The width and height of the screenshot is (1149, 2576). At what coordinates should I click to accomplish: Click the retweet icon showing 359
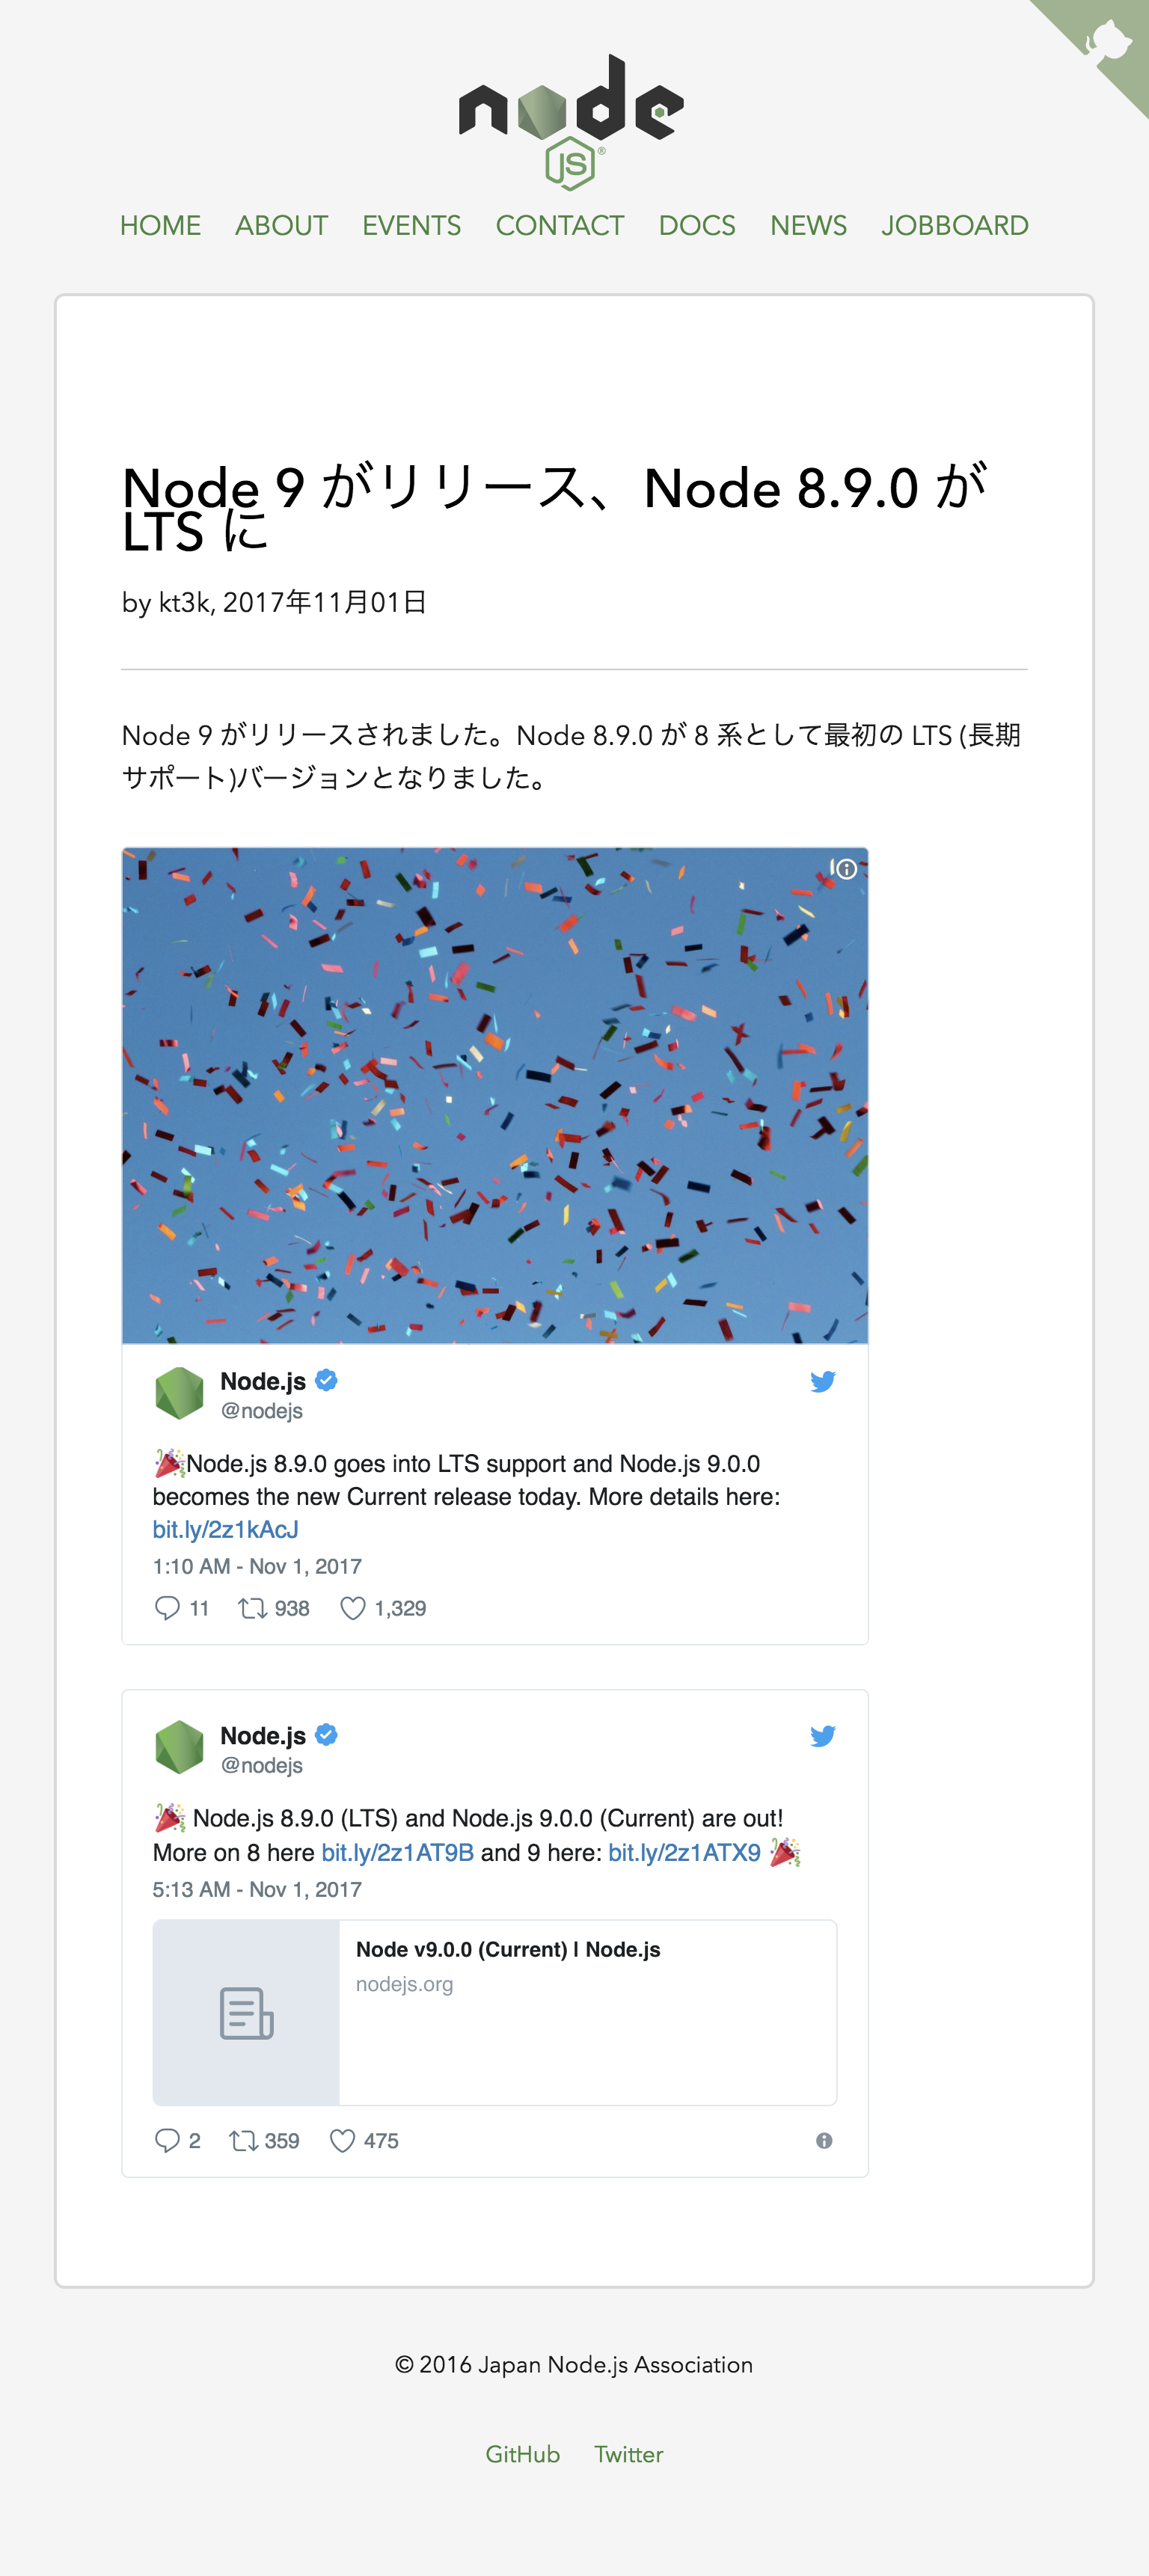click(243, 2140)
